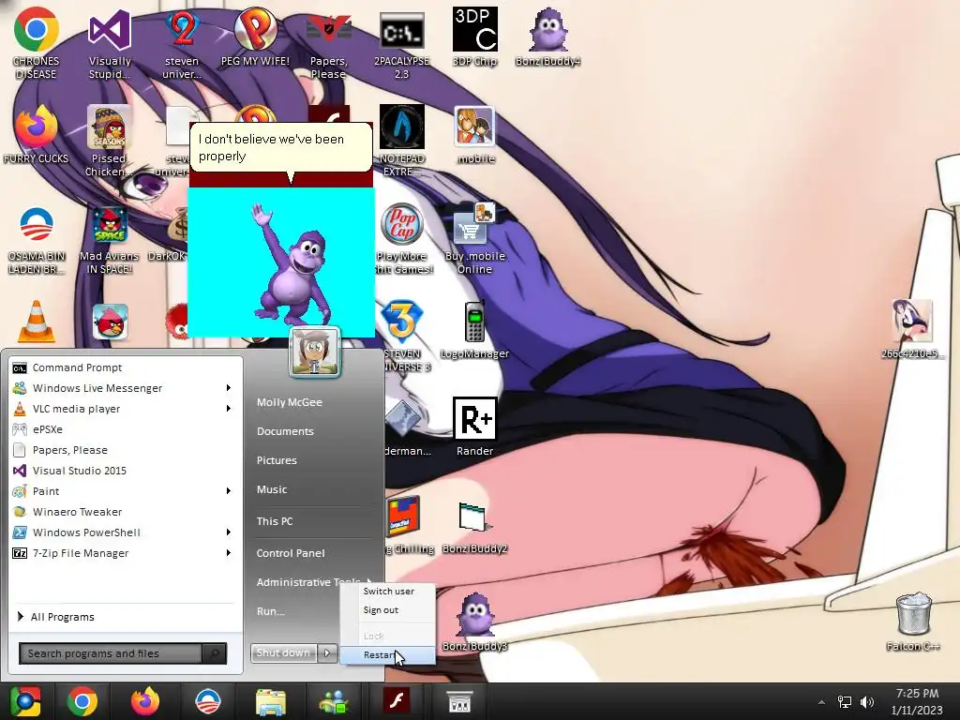Viewport: 960px width, 720px height.
Task: Select Command Prompt in Start menu
Action: pyautogui.click(x=127, y=367)
